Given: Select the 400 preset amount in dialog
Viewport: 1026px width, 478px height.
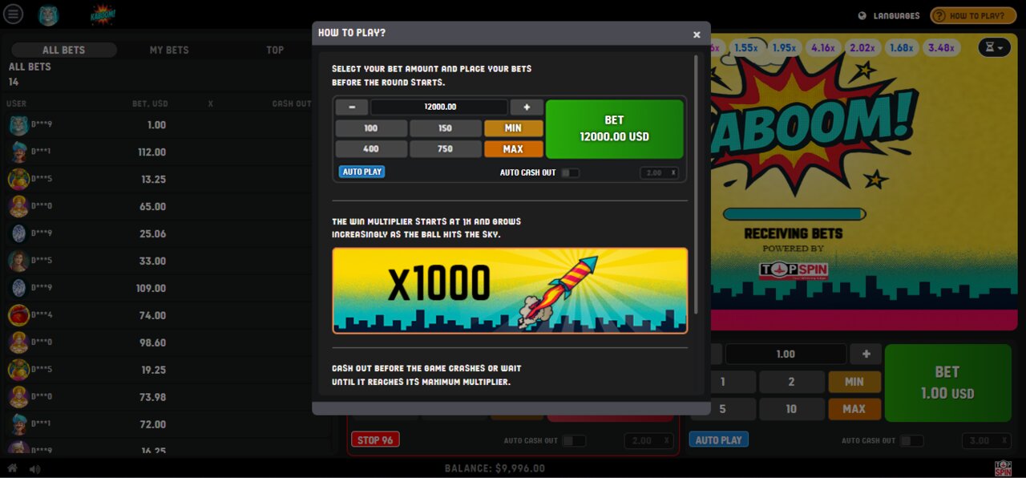Looking at the screenshot, I should point(371,149).
